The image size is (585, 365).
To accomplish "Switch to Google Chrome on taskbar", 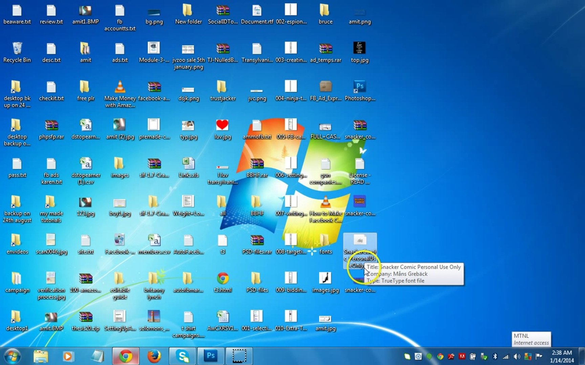I will [126, 356].
